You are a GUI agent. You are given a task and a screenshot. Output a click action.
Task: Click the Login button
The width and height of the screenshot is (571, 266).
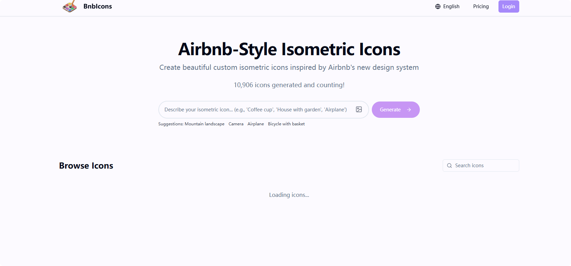pos(509,6)
